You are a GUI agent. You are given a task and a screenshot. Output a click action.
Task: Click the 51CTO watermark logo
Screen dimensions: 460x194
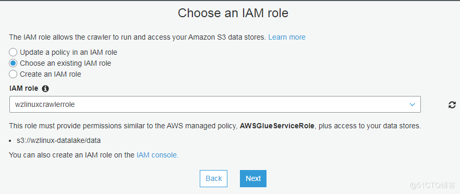tap(433, 186)
